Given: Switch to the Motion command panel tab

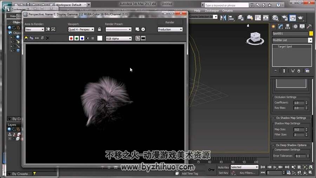Looking at the screenshot, I should tap(295, 26).
